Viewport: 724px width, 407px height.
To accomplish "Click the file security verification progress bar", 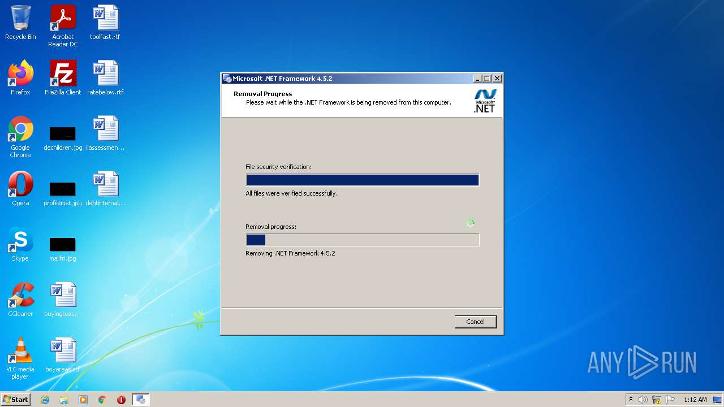I will [363, 180].
